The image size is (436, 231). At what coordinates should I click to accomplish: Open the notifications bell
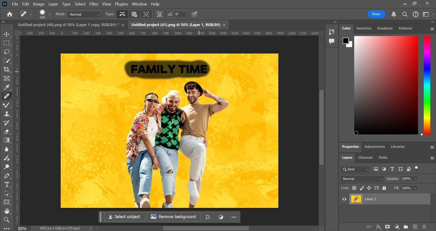394,14
